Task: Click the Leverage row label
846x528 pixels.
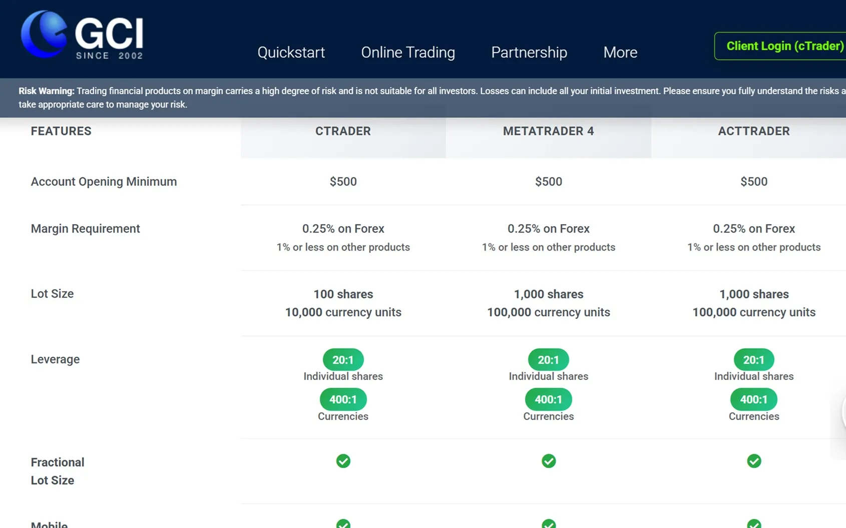Action: click(55, 359)
